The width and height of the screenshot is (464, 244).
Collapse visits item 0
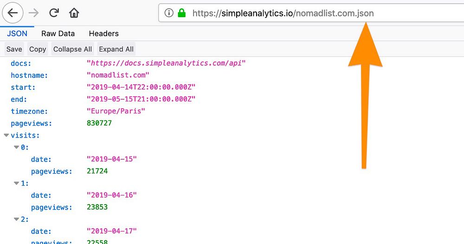tap(17, 147)
